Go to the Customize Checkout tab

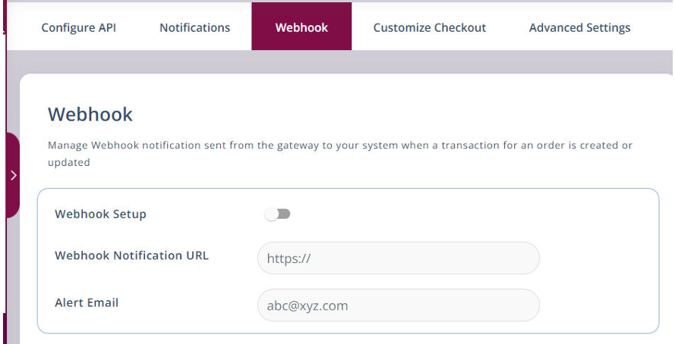(429, 27)
